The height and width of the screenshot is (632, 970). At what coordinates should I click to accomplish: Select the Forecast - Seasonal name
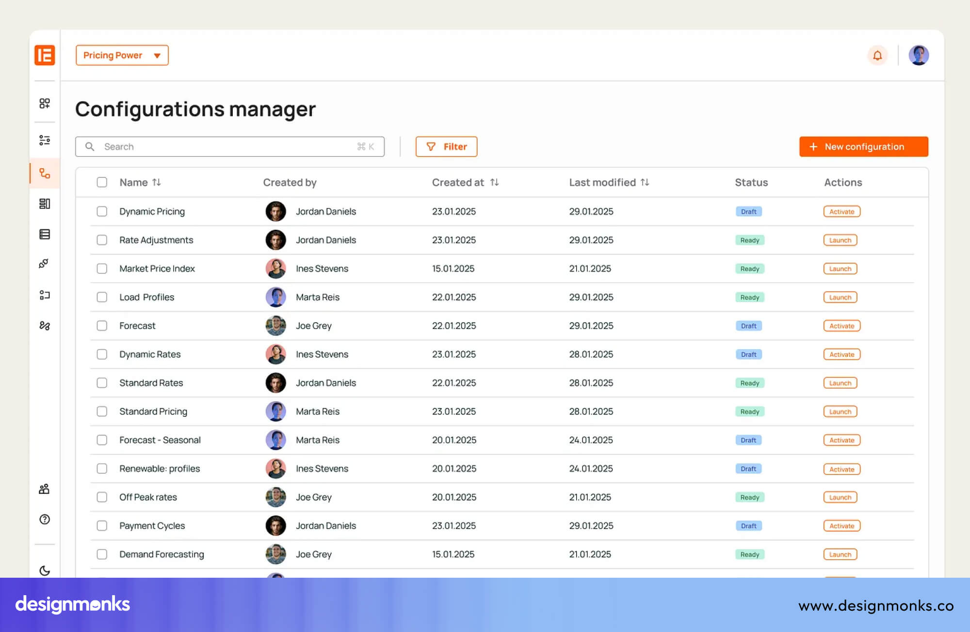tap(160, 440)
